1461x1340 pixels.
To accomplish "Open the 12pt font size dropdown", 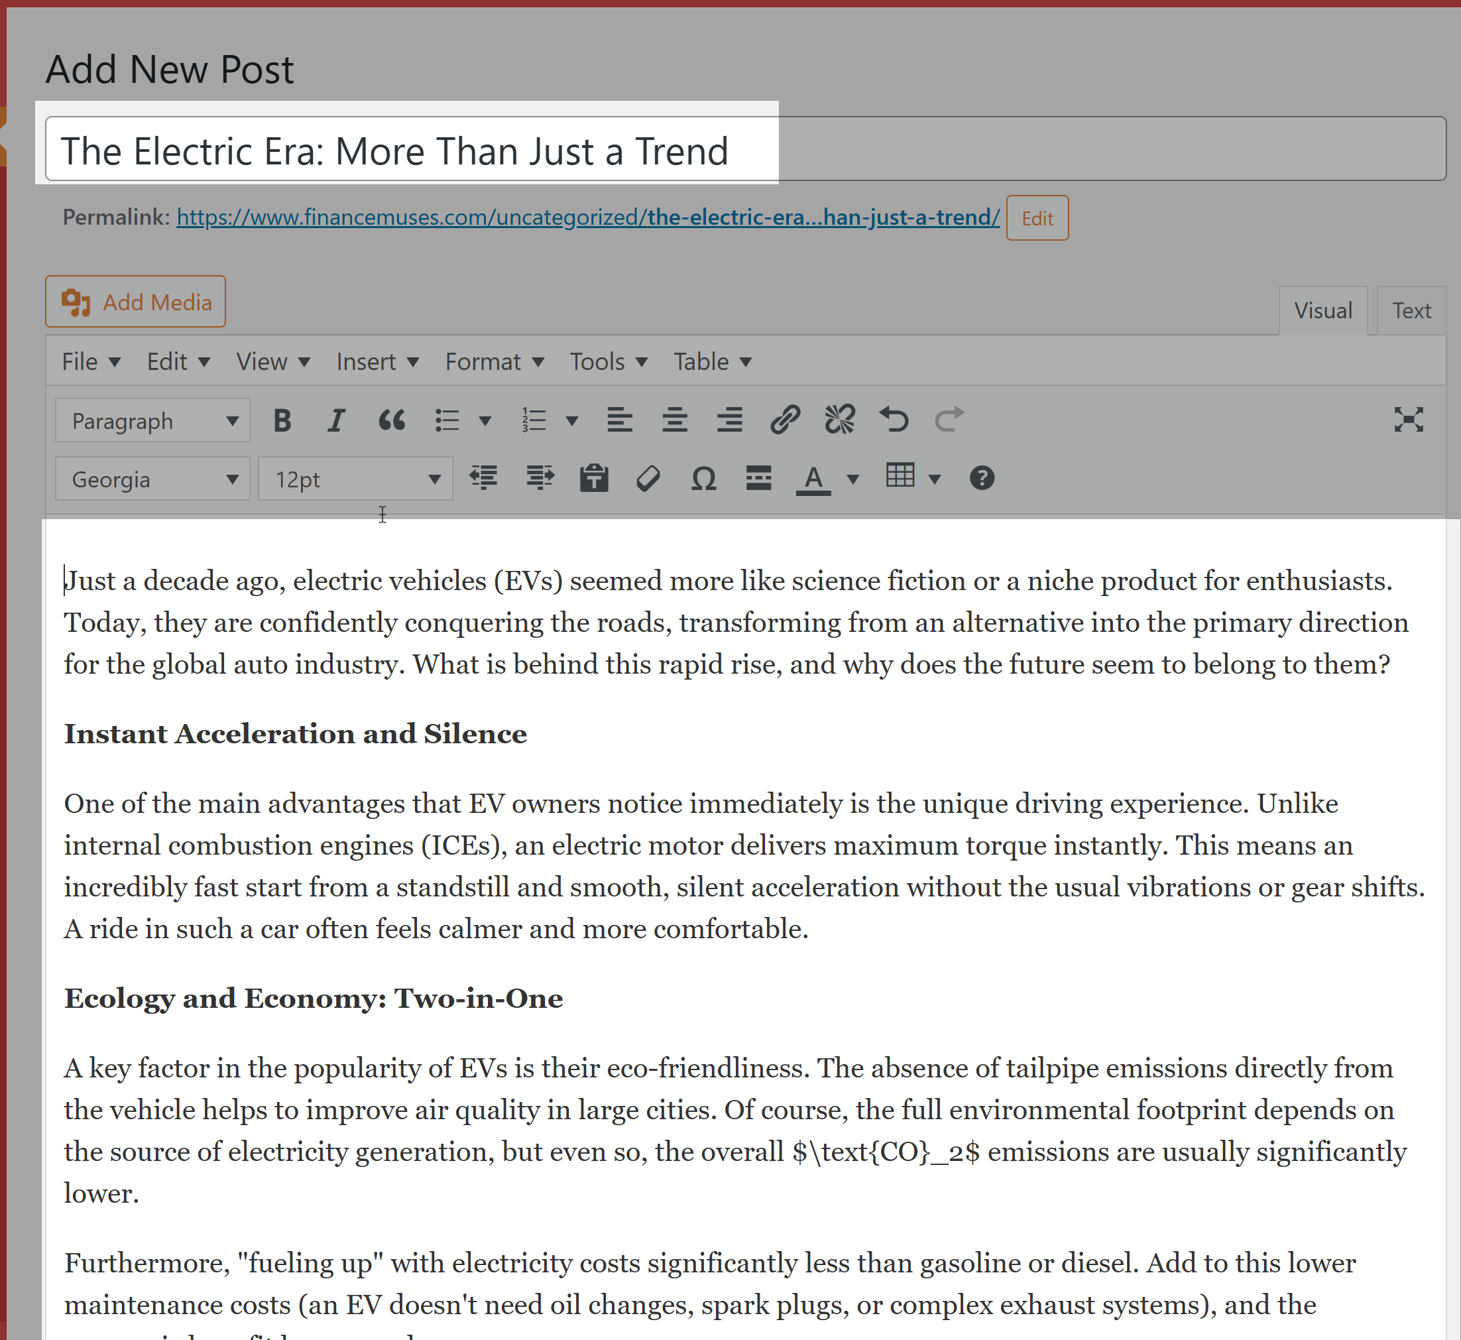I will pos(355,479).
